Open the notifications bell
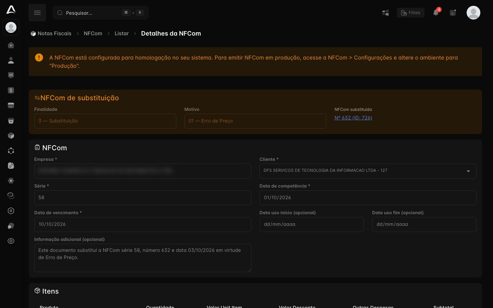 [x=436, y=13]
